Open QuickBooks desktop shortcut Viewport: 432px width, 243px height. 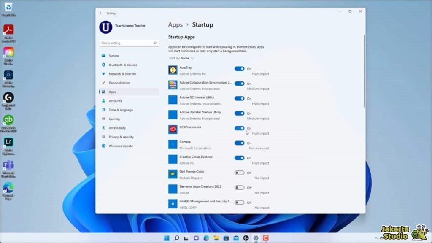[8, 123]
